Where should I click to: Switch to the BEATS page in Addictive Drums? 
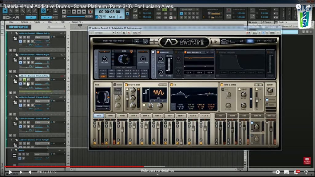click(267, 41)
